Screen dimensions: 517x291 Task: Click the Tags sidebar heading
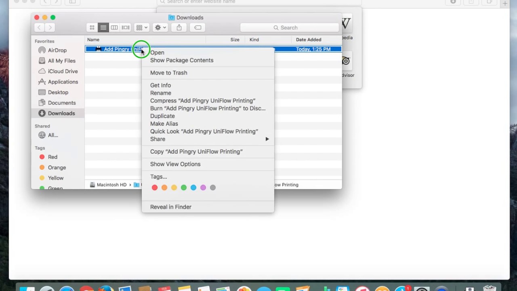(40, 148)
